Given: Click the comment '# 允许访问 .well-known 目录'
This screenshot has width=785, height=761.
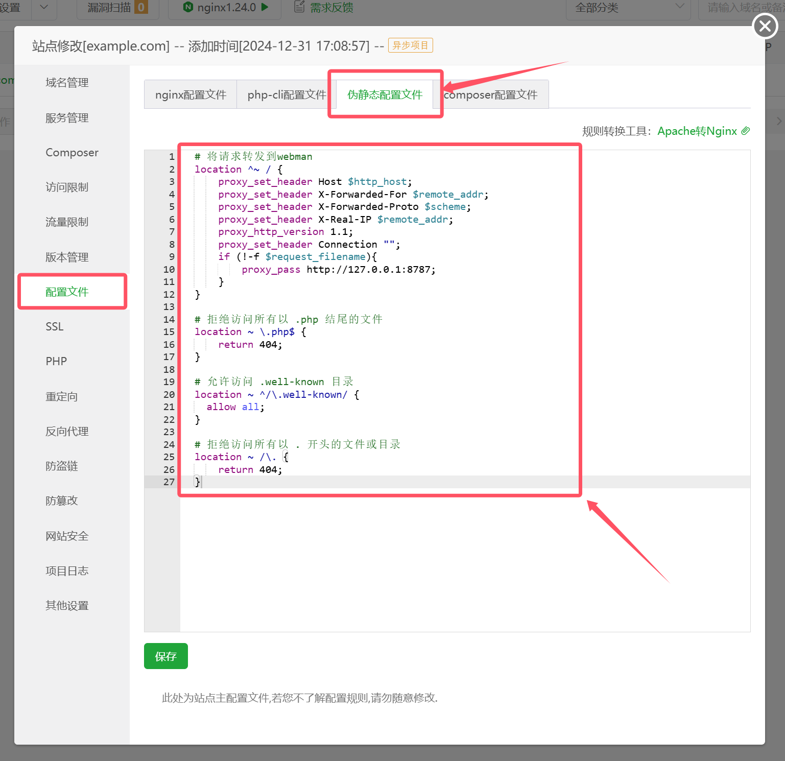Looking at the screenshot, I should pos(274,382).
